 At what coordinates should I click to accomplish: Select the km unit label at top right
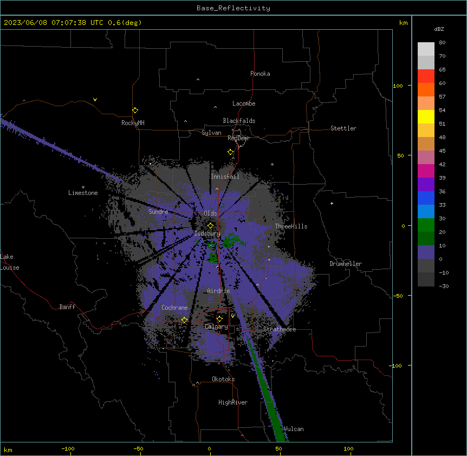click(x=404, y=23)
